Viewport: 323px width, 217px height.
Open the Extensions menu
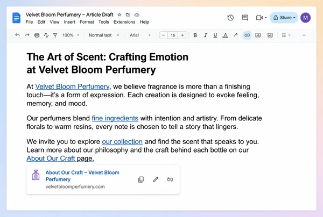(124, 22)
